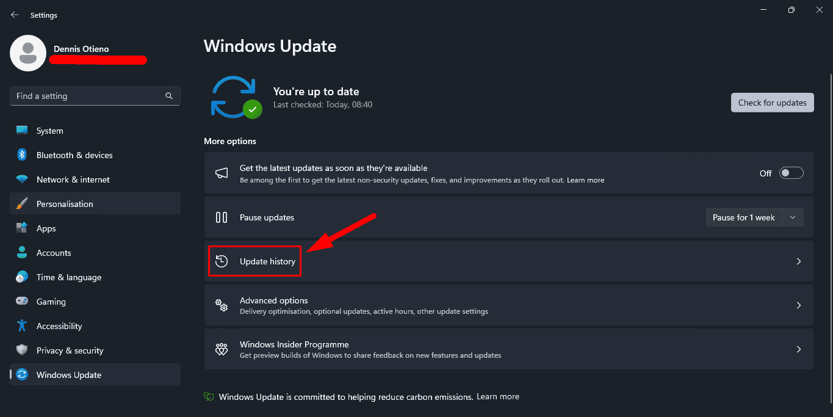Click the Check for updates button
The width and height of the screenshot is (833, 417).
[772, 102]
